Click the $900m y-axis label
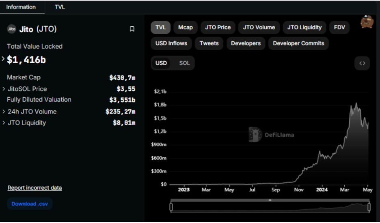Viewport: 380px width, 223px height. [159, 145]
